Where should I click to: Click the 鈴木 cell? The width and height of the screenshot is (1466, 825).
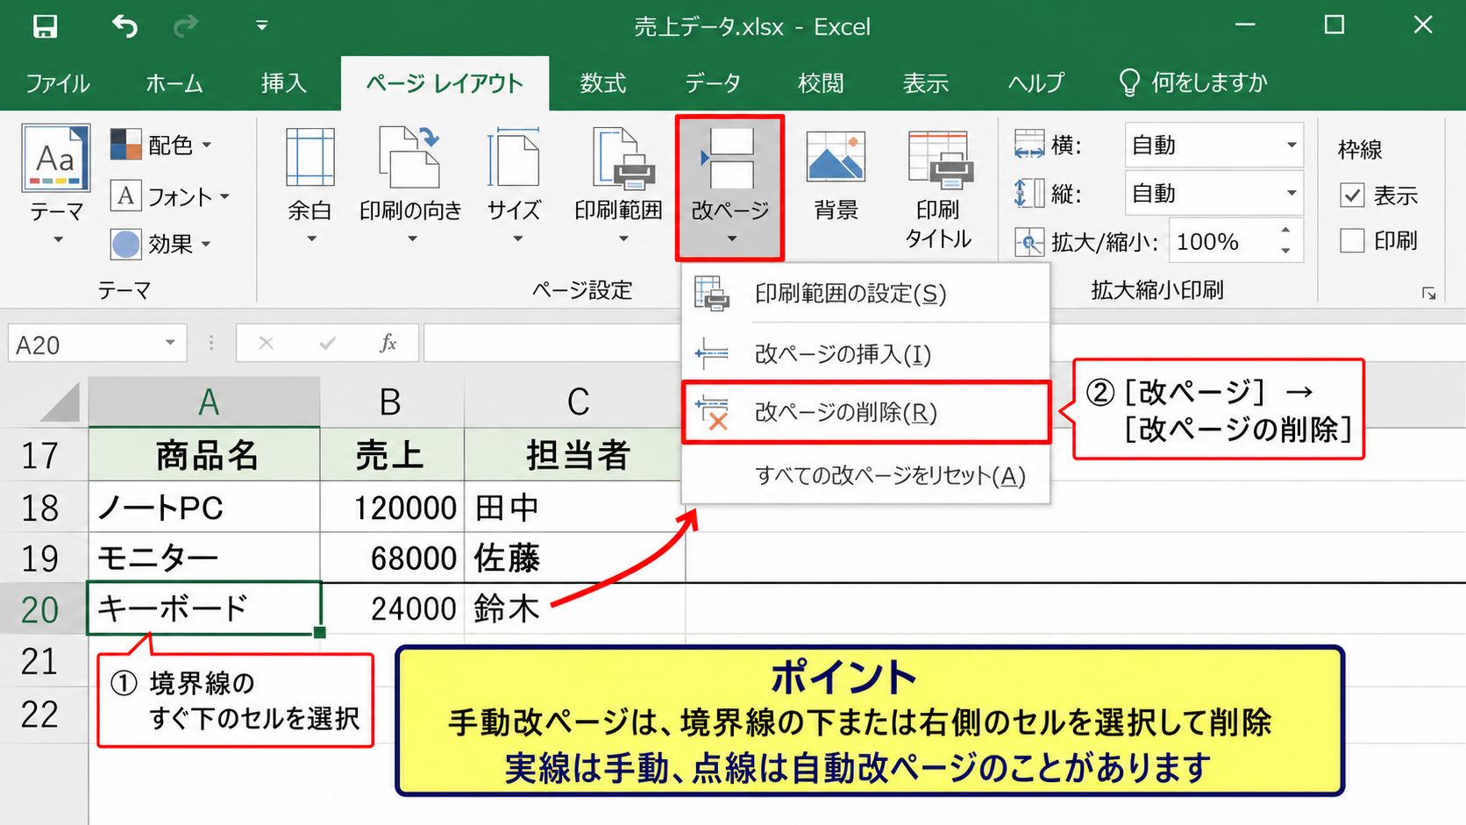click(575, 608)
